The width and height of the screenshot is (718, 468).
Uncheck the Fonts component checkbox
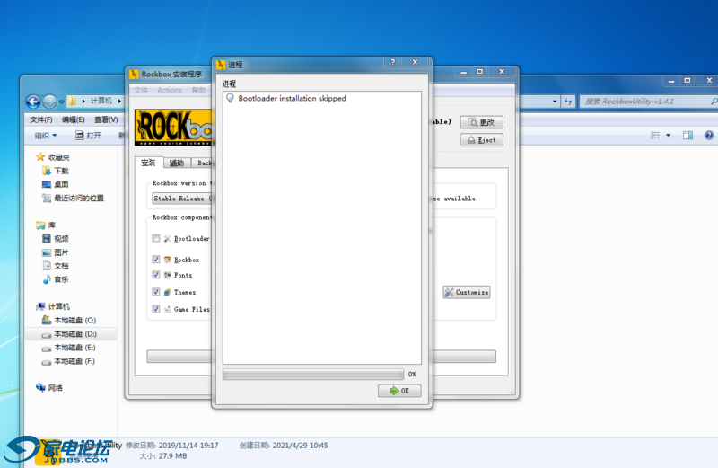[155, 275]
